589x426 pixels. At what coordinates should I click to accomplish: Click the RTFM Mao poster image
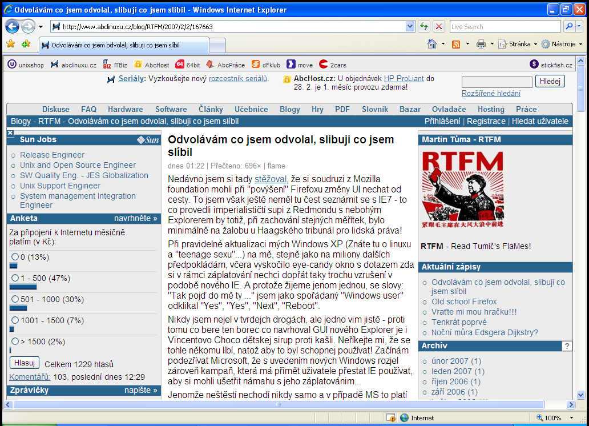(463, 189)
